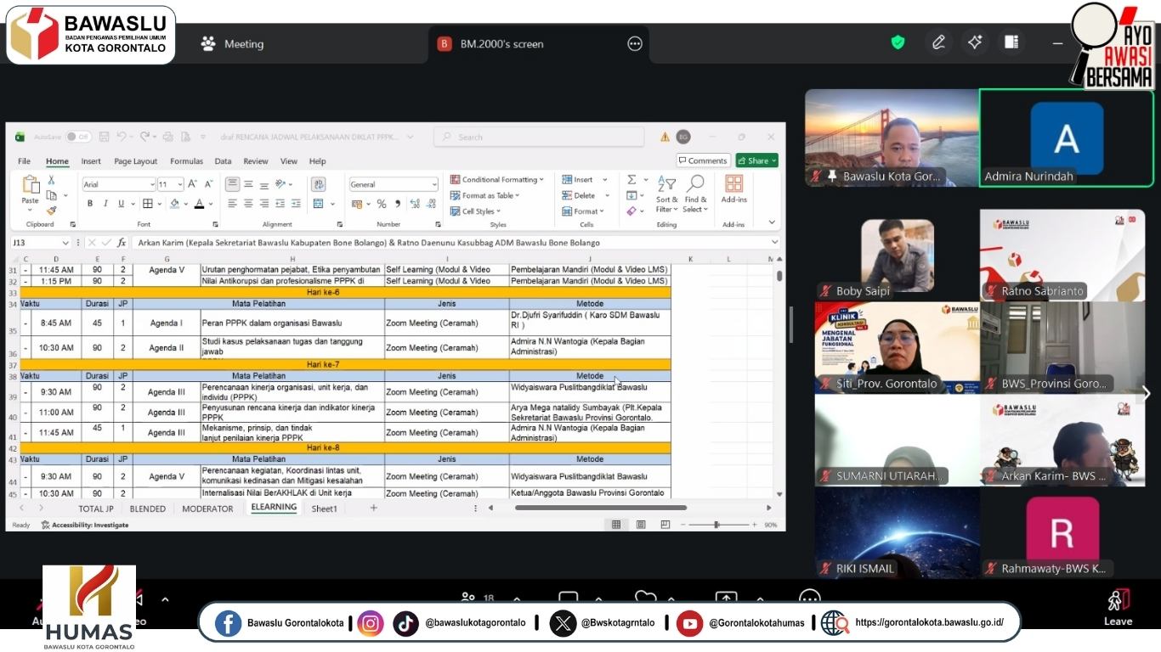Apply percent style number format

click(382, 204)
